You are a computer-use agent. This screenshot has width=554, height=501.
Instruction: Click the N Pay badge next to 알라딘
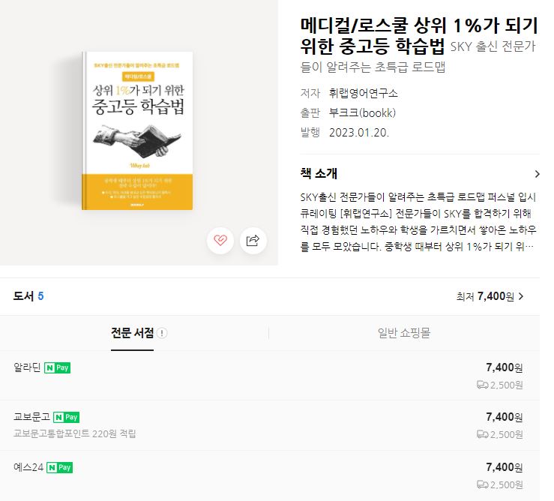[x=57, y=367]
